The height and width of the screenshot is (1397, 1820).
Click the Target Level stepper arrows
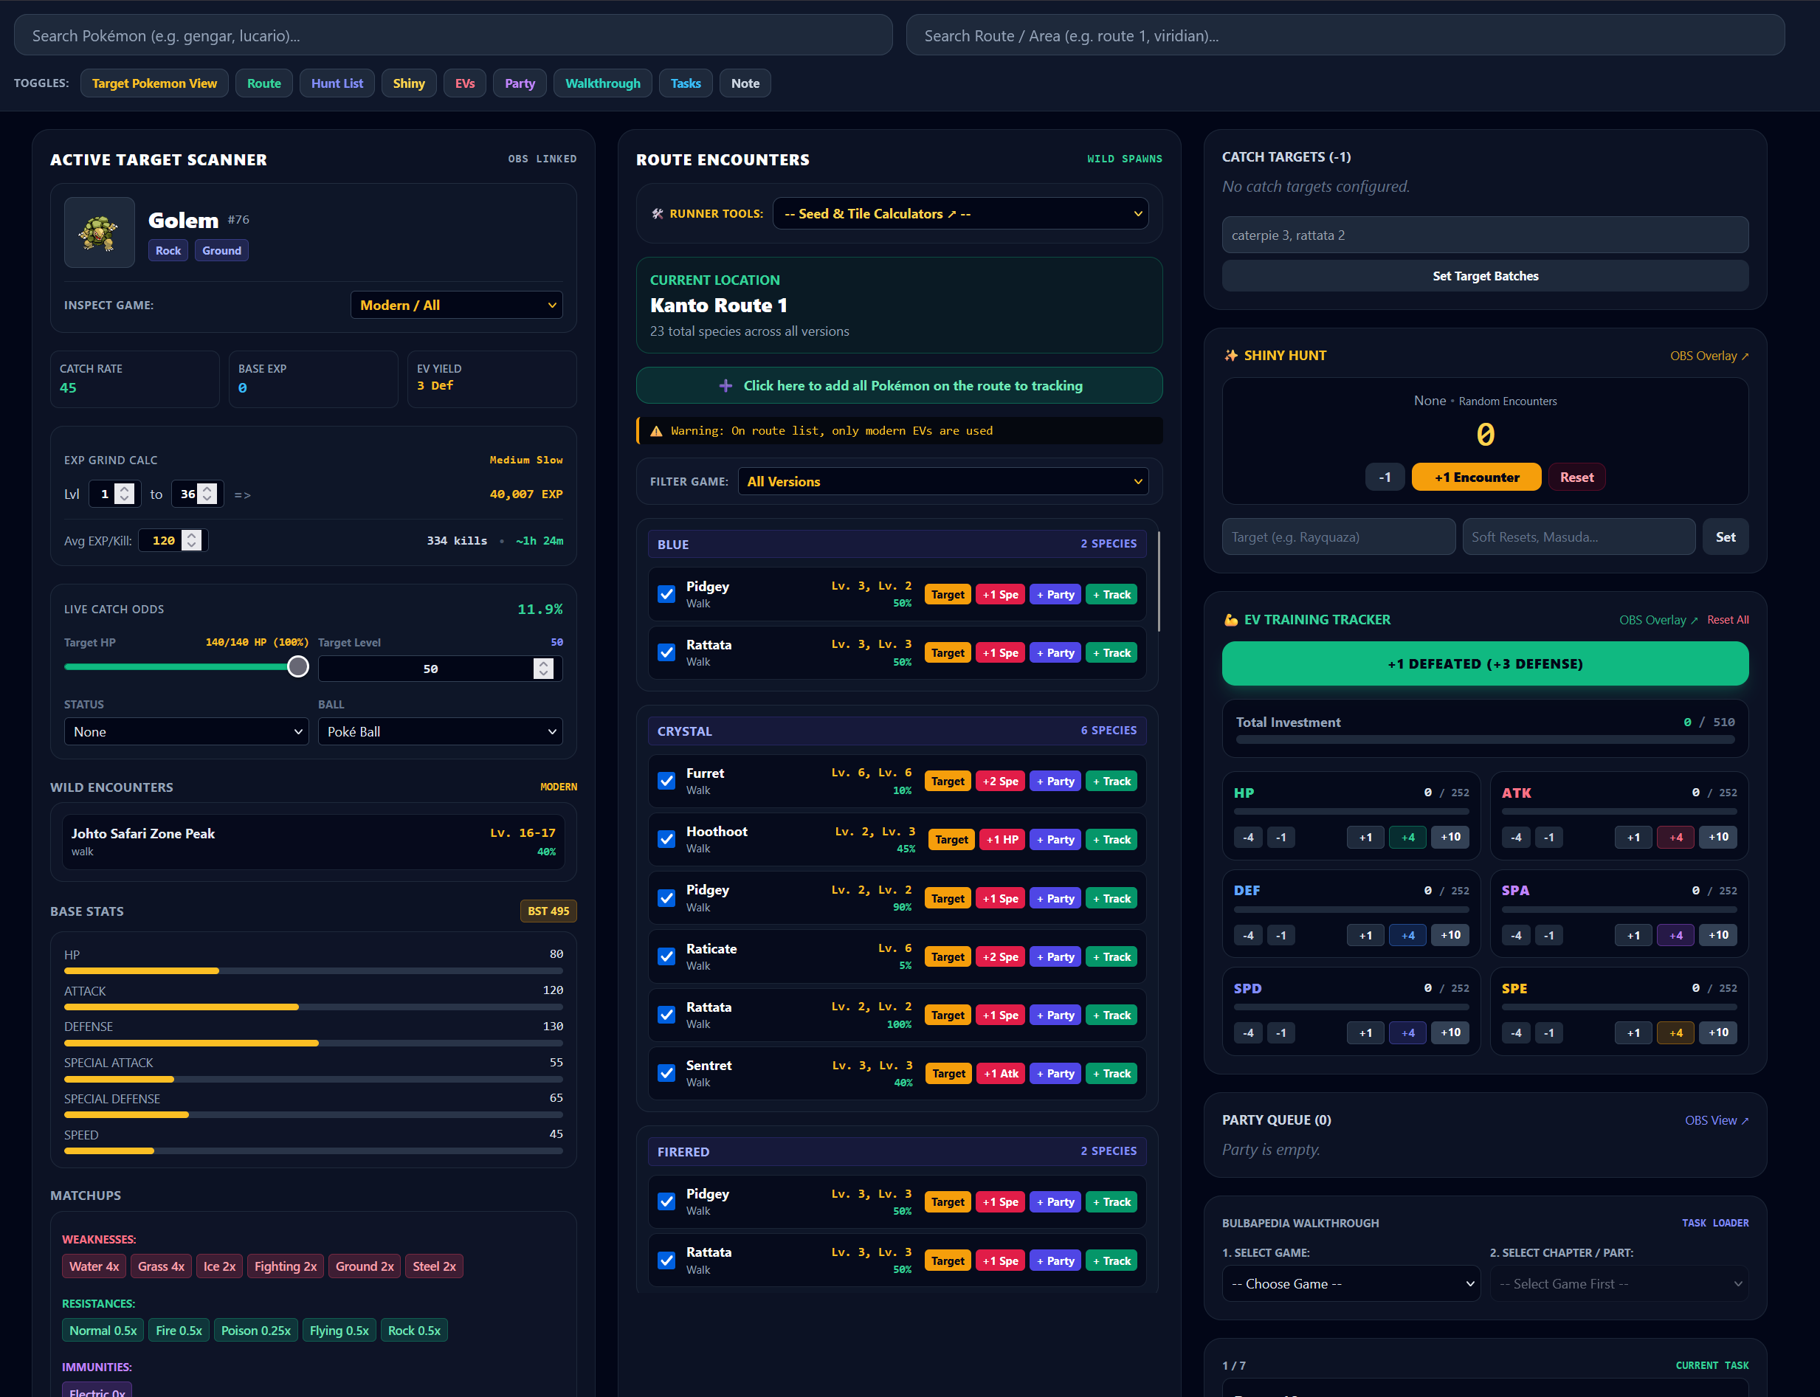click(x=543, y=669)
